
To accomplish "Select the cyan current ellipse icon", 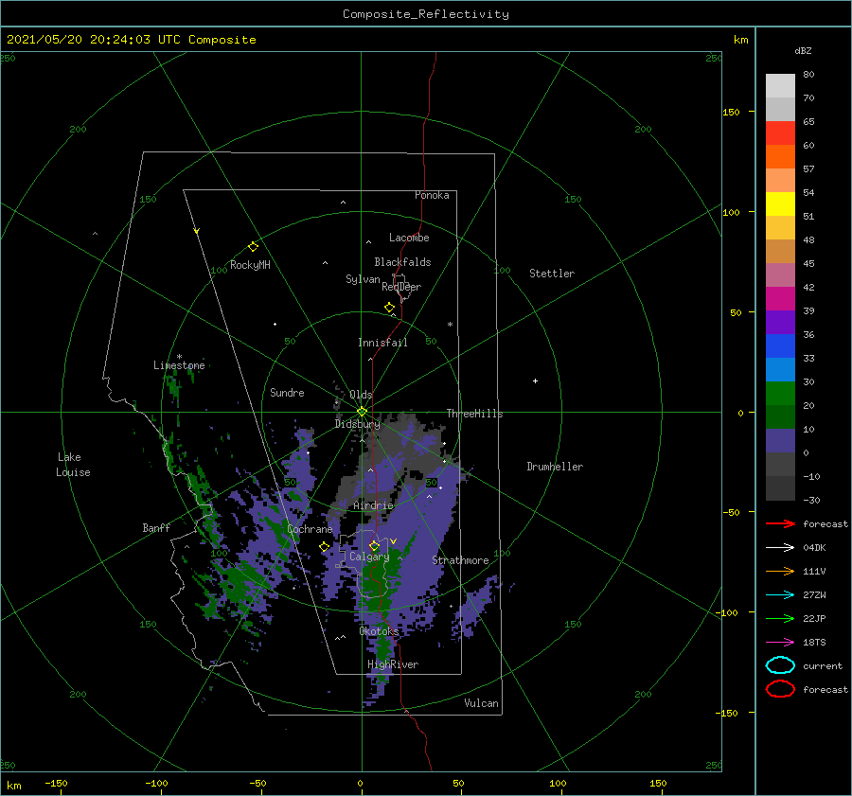I will point(780,665).
